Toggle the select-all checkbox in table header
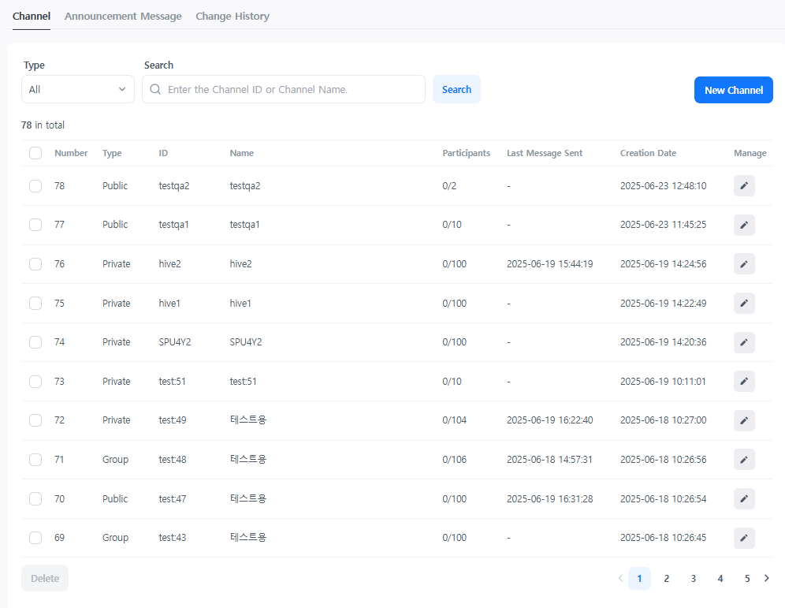Image resolution: width=785 pixels, height=608 pixels. pyautogui.click(x=35, y=153)
